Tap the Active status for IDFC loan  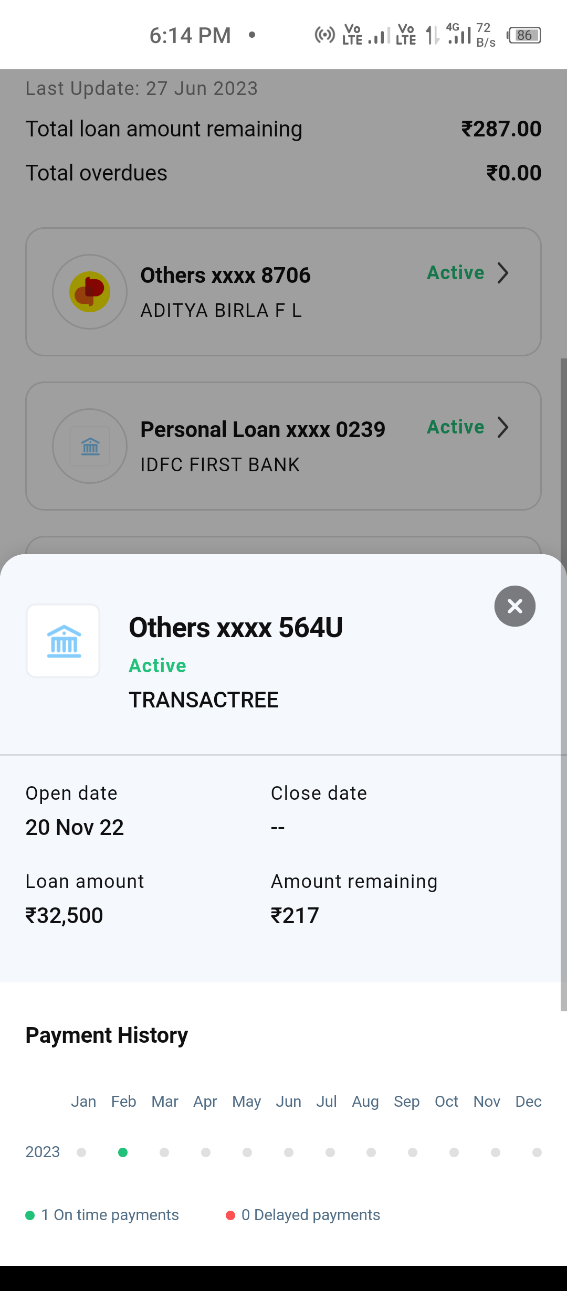[455, 427]
